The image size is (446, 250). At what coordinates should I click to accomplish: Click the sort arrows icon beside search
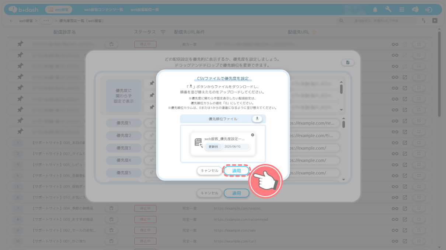click(x=424, y=21)
